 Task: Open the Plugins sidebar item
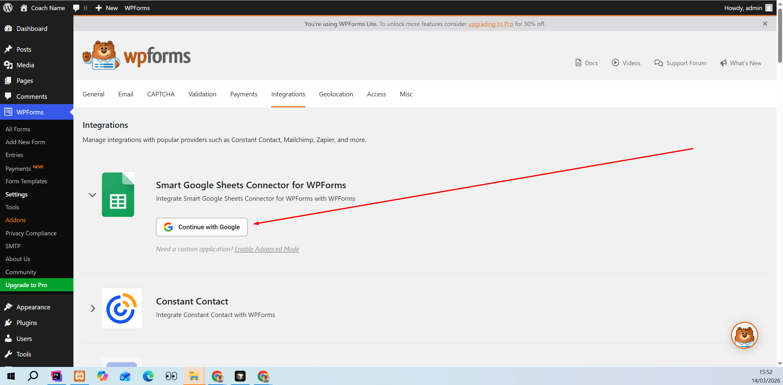point(37,323)
